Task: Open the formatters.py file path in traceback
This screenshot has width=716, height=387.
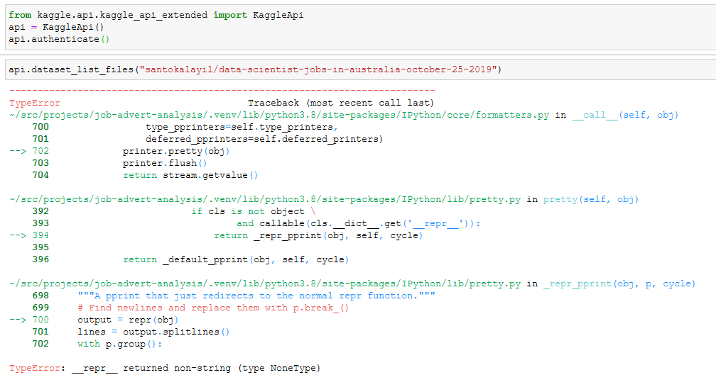Action: pos(280,115)
